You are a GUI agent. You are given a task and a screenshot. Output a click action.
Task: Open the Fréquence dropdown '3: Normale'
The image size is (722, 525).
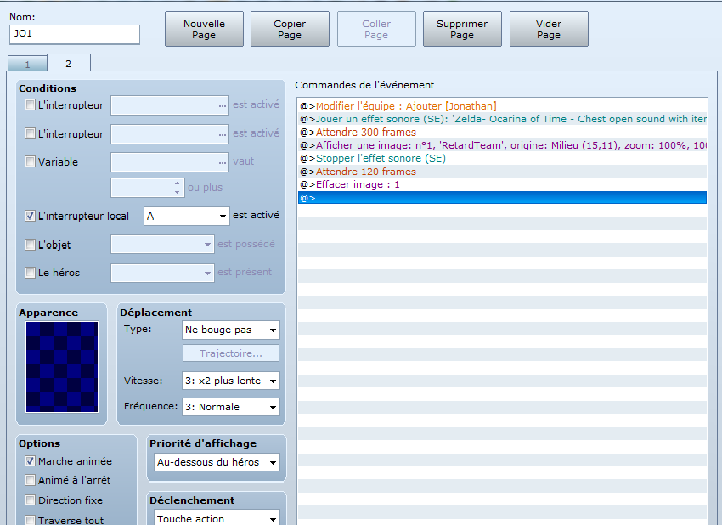231,407
